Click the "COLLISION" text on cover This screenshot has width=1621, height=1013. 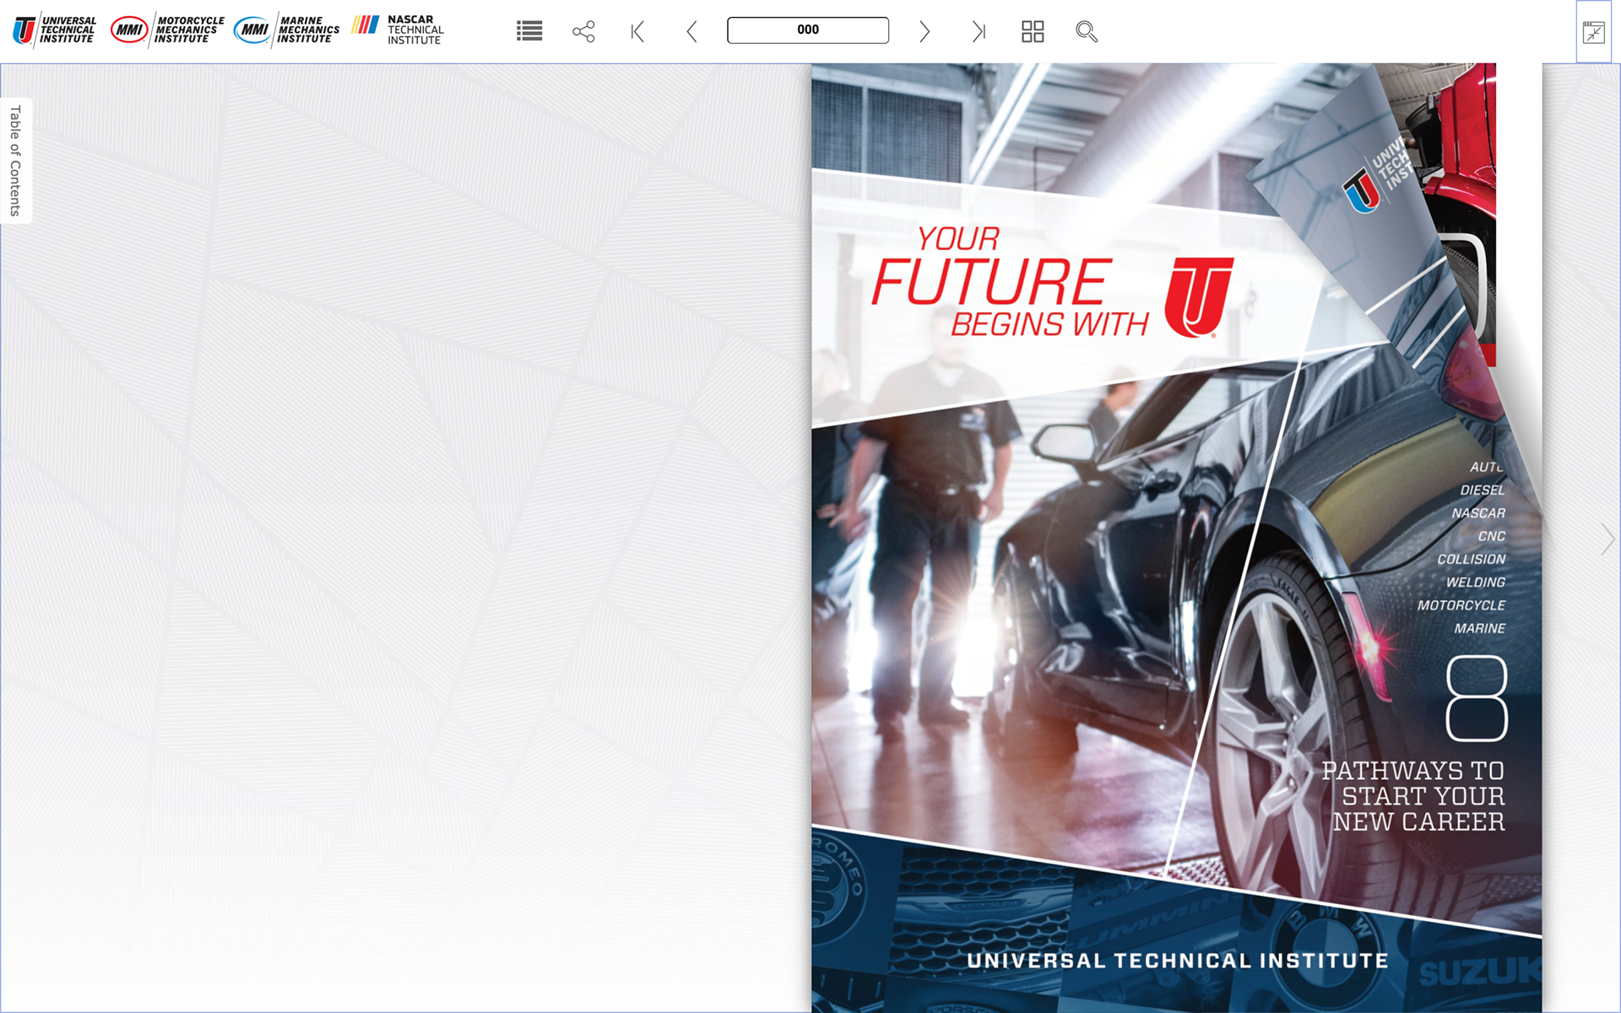pyautogui.click(x=1472, y=560)
